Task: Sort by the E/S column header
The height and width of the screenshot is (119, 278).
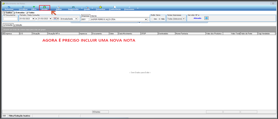Action: [25, 33]
